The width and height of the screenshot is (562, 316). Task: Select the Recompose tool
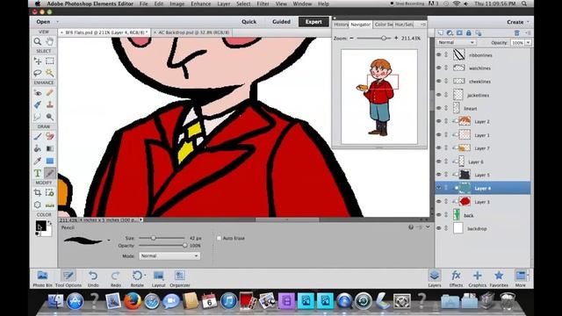50,193
